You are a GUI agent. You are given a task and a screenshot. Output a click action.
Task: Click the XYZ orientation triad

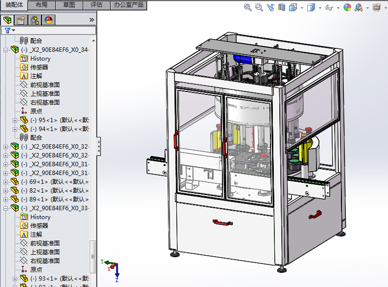111,270
